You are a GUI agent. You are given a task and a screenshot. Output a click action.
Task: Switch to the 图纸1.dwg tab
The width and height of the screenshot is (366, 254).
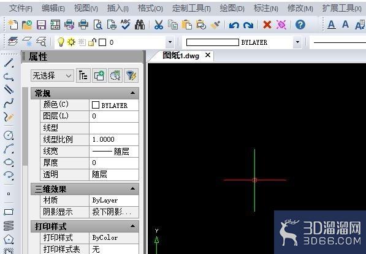[x=181, y=56]
